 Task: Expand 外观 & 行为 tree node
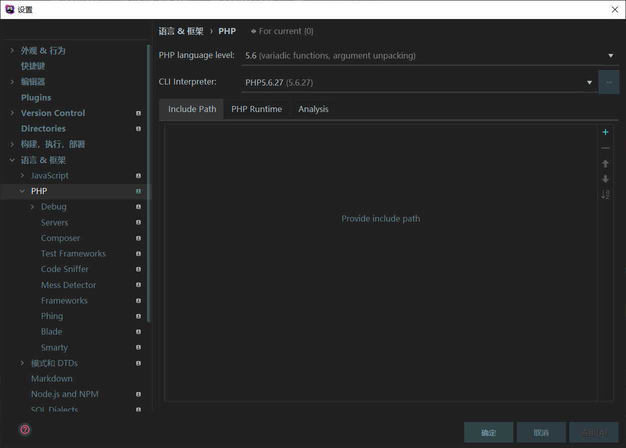pyautogui.click(x=12, y=50)
